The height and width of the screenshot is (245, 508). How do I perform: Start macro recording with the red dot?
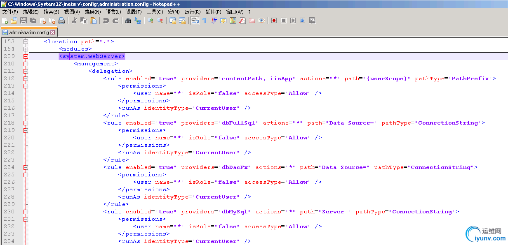coord(274,21)
